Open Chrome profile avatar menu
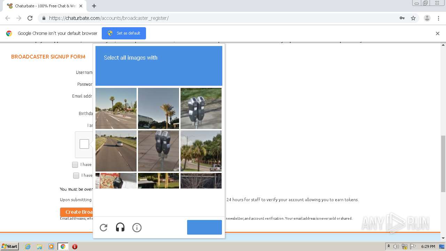Screen dimensions: 446x251 pos(427,18)
